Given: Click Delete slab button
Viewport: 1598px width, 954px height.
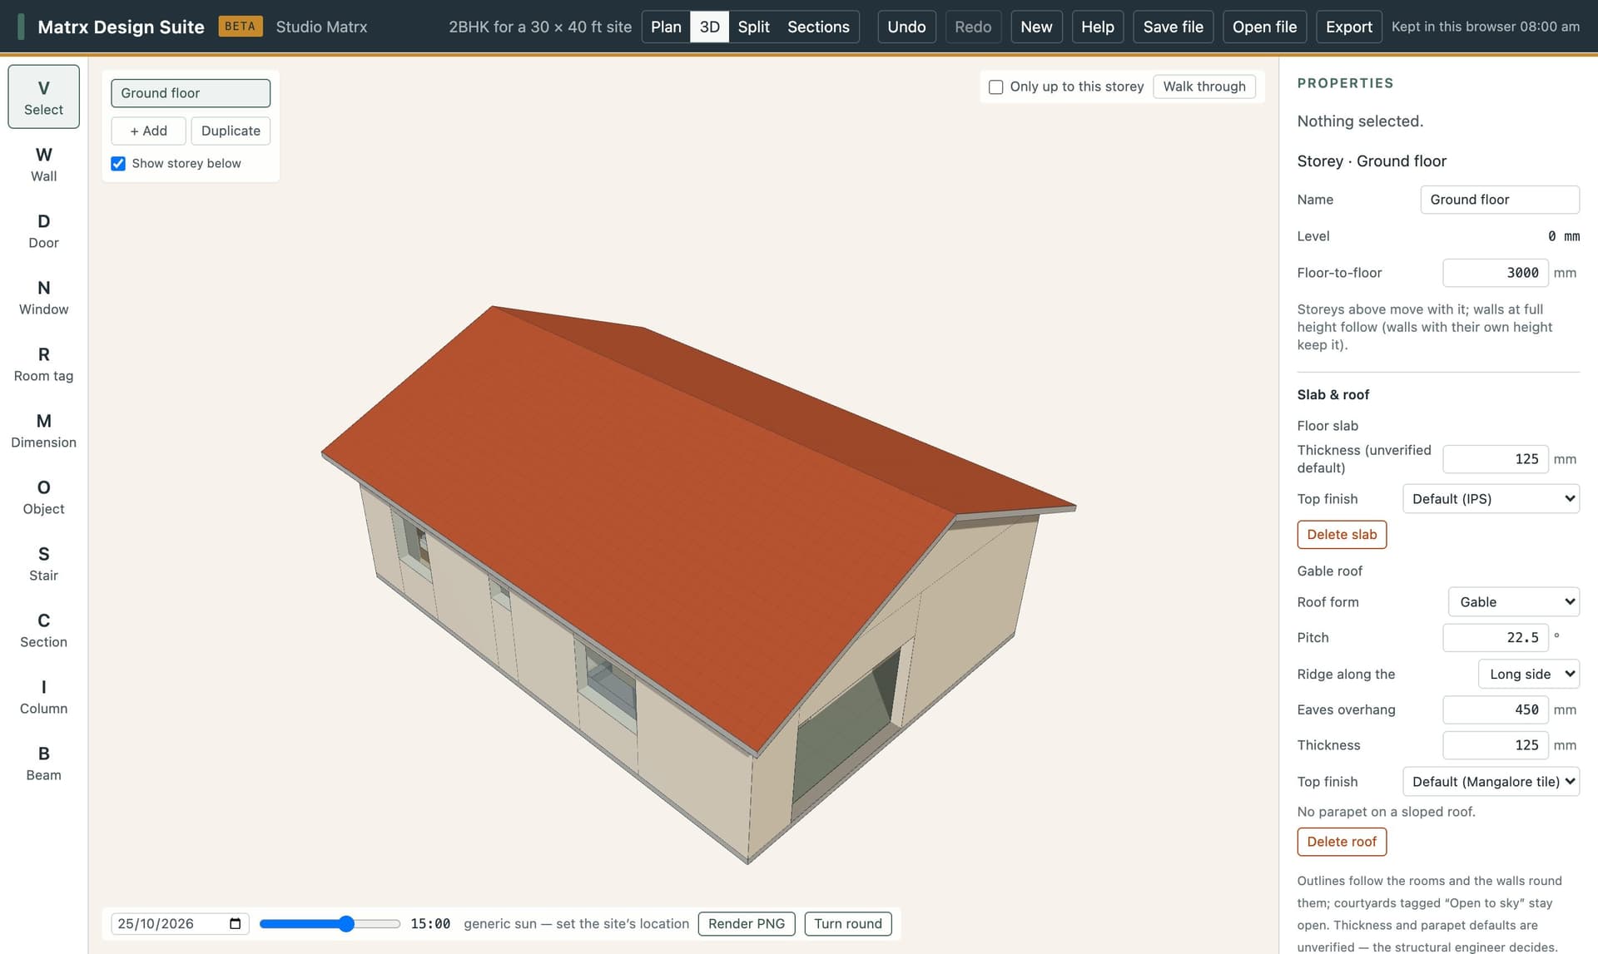Looking at the screenshot, I should (1342, 534).
